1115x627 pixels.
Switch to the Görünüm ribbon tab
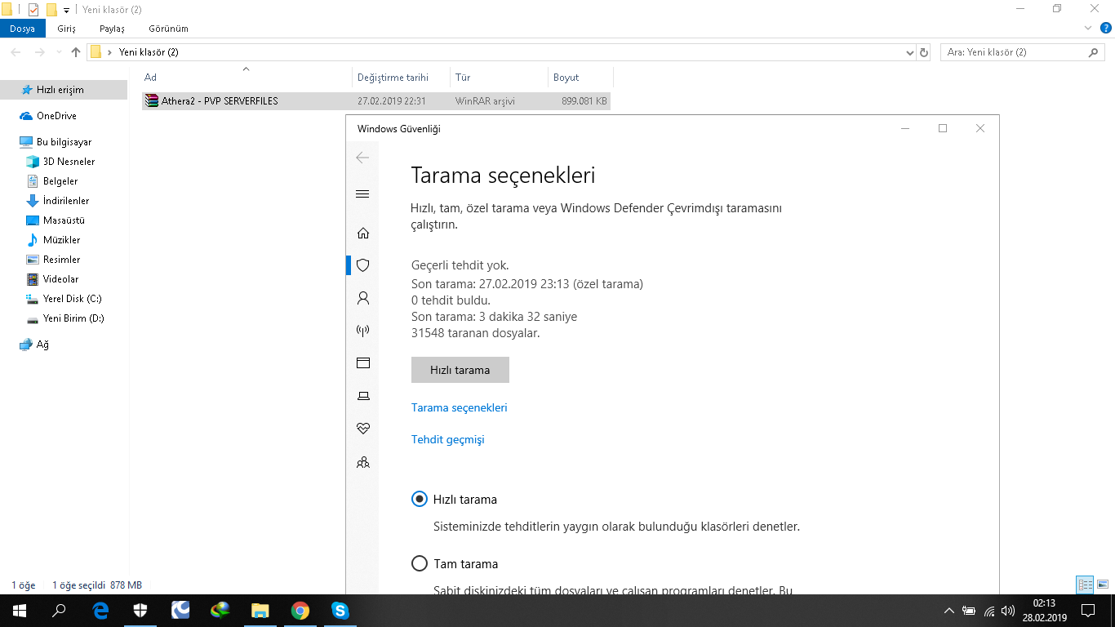pyautogui.click(x=168, y=29)
